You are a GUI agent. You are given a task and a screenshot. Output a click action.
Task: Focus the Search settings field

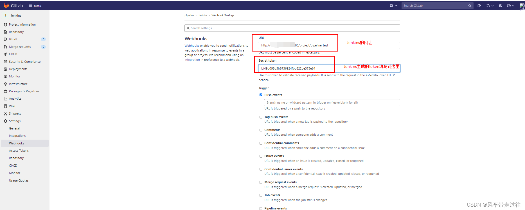click(x=292, y=28)
